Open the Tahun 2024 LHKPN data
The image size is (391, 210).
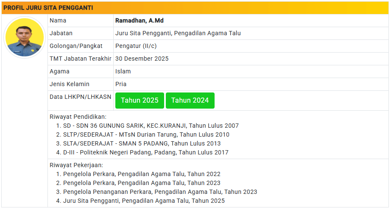point(190,101)
